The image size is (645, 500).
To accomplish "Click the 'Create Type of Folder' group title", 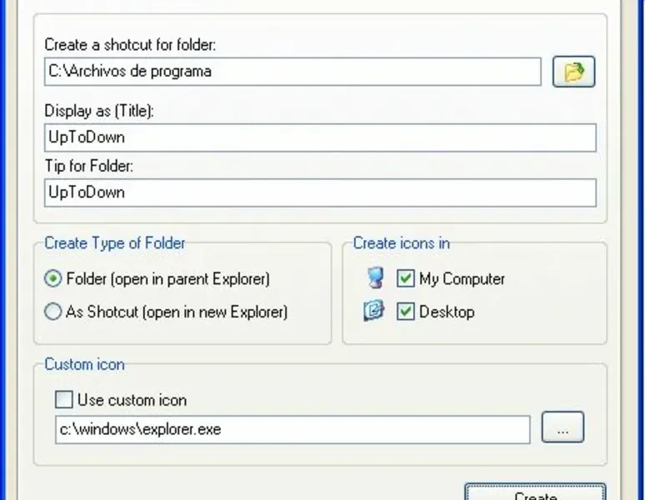I will point(115,243).
